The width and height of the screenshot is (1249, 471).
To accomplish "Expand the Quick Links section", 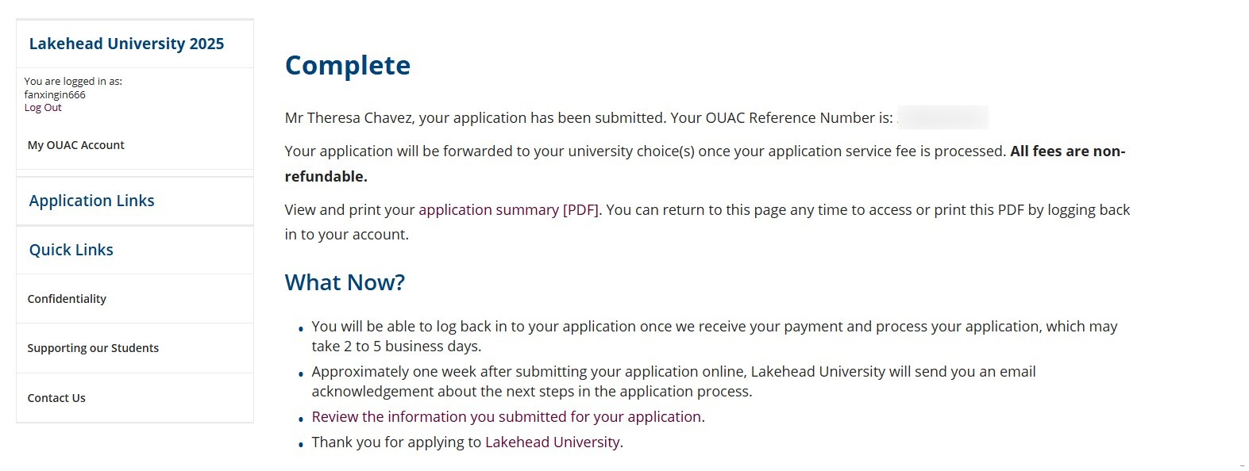I will (71, 250).
